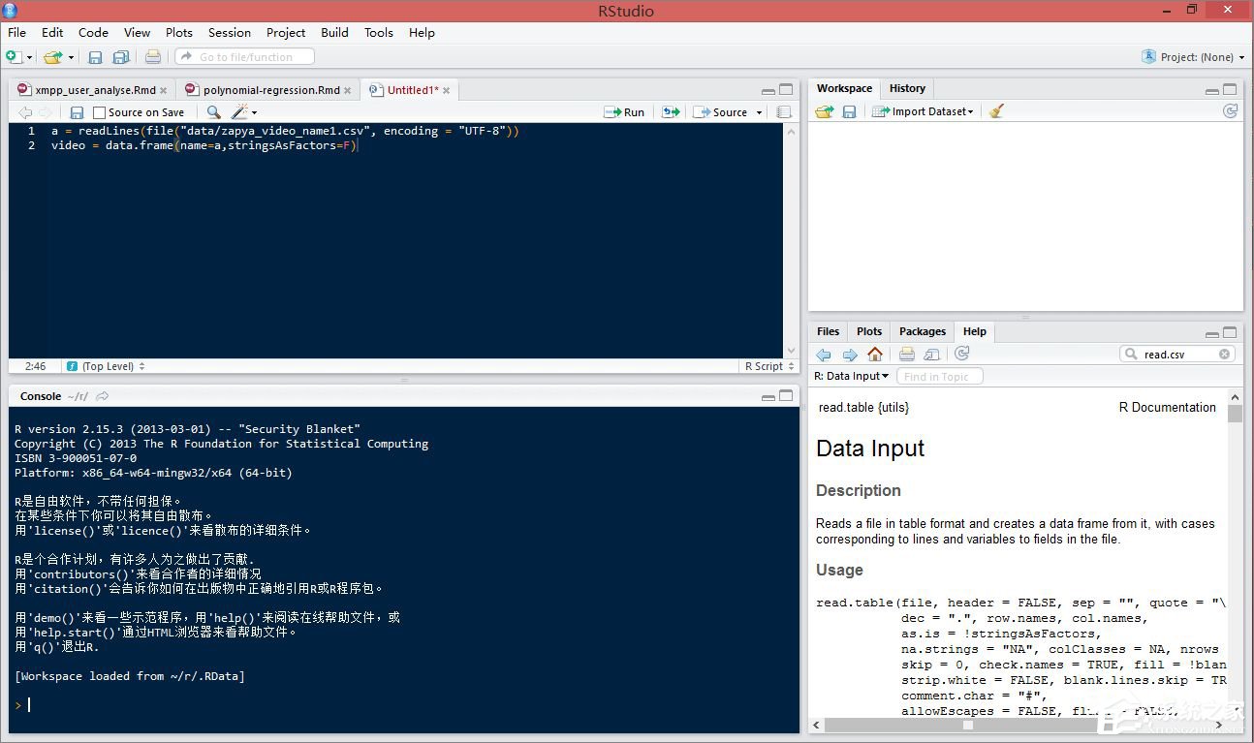The width and height of the screenshot is (1254, 743).
Task: Open the Import Dataset dropdown
Action: (923, 111)
